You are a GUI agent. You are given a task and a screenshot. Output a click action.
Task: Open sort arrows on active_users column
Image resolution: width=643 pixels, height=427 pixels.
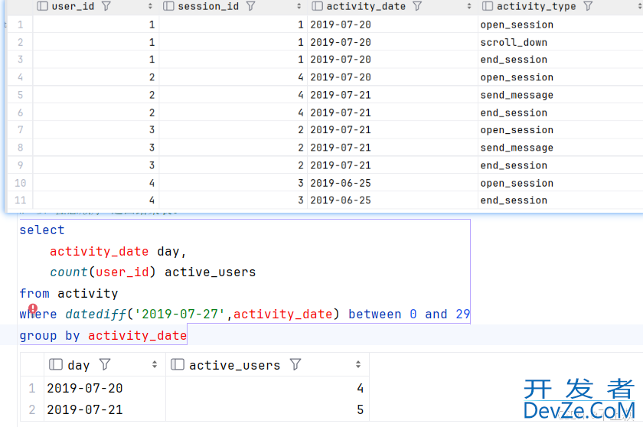pos(358,364)
